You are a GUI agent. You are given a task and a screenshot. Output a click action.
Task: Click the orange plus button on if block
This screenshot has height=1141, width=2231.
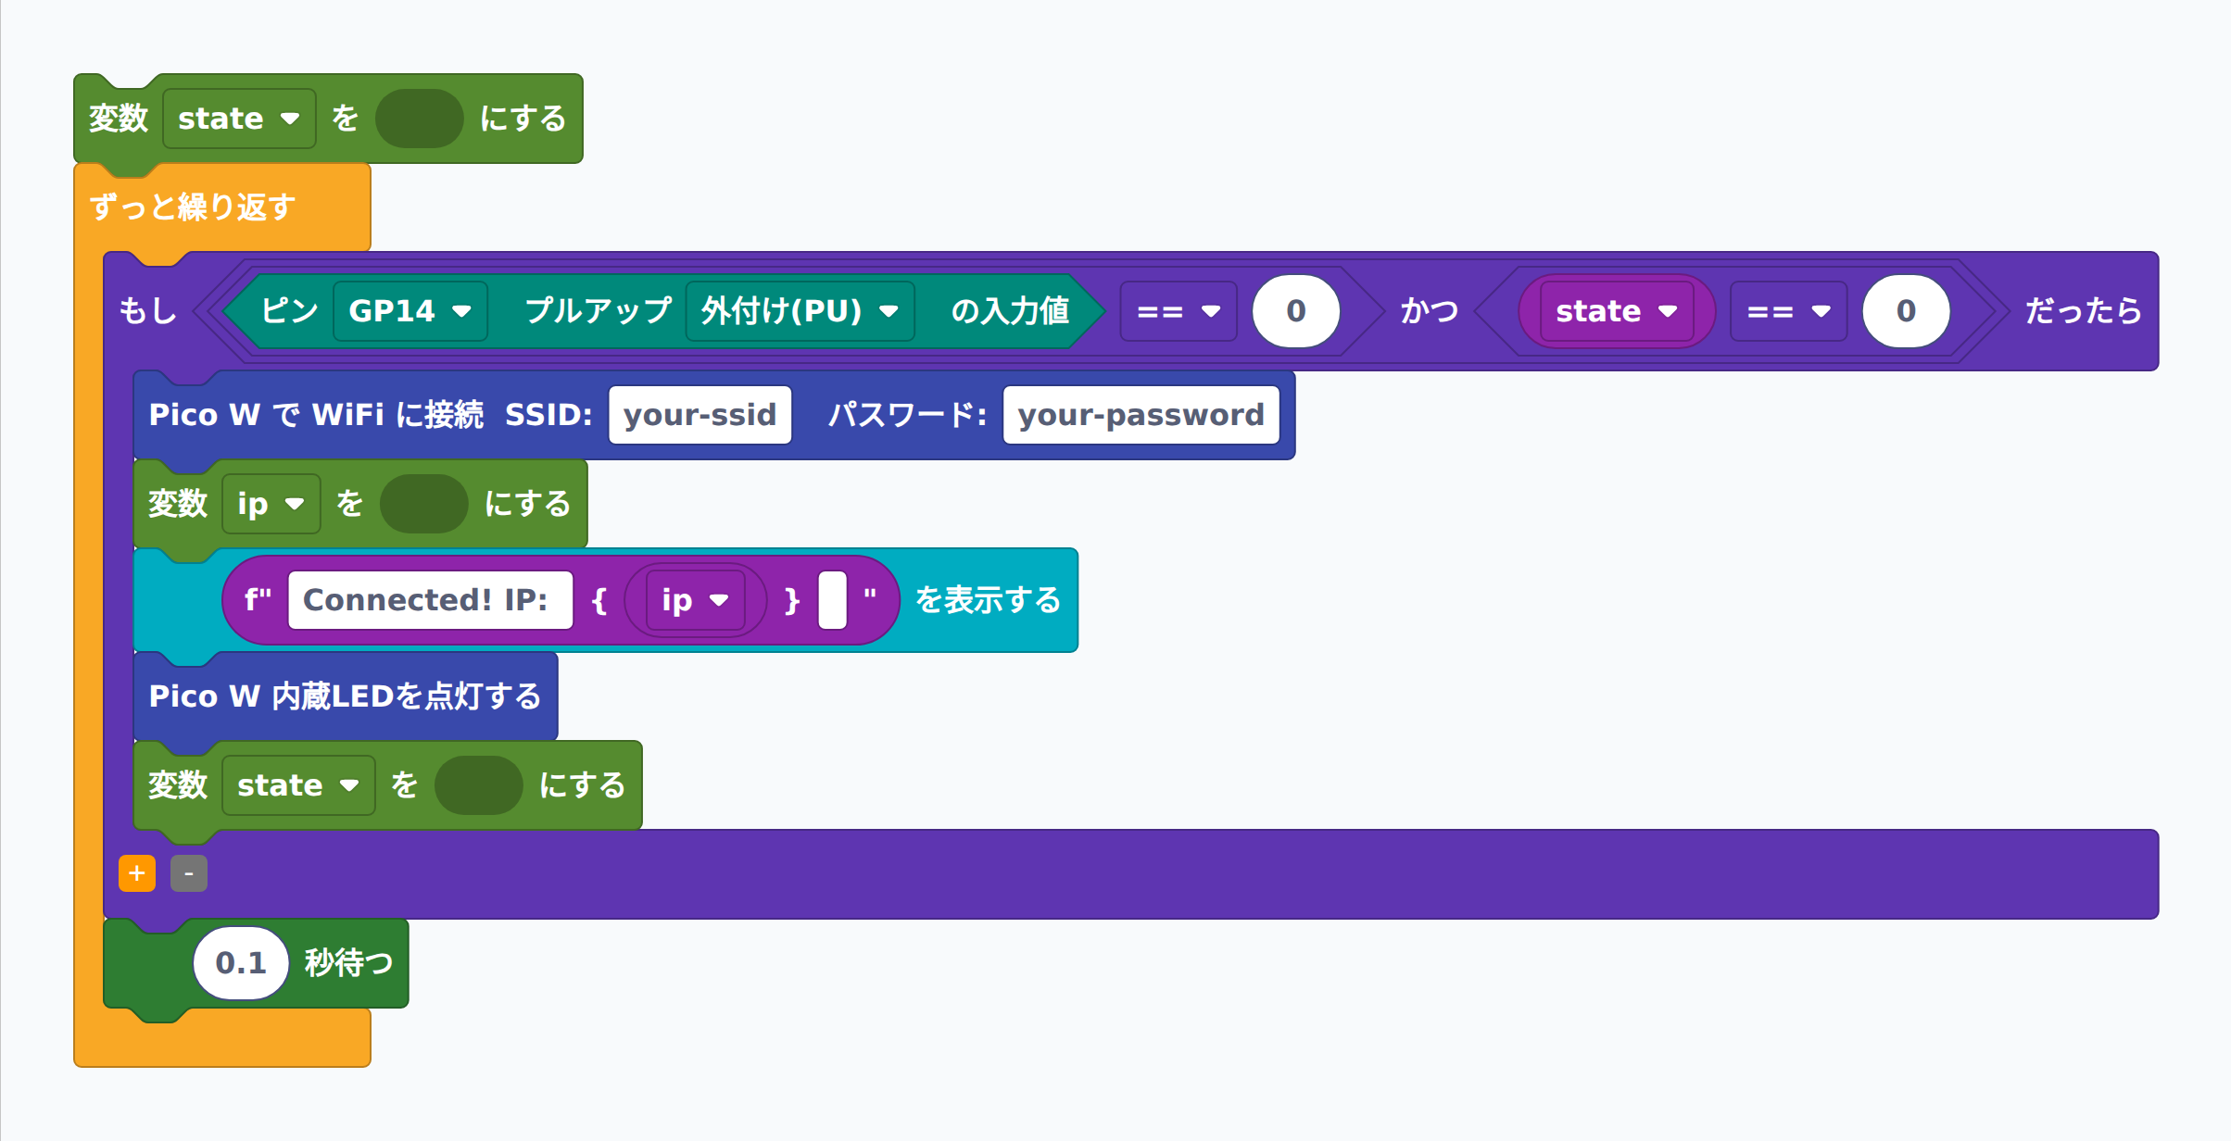[x=137, y=873]
